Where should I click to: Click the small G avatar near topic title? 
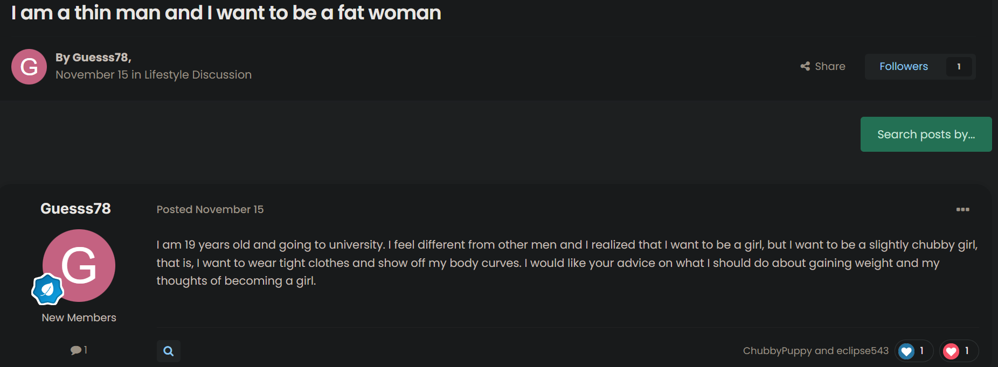(x=29, y=67)
